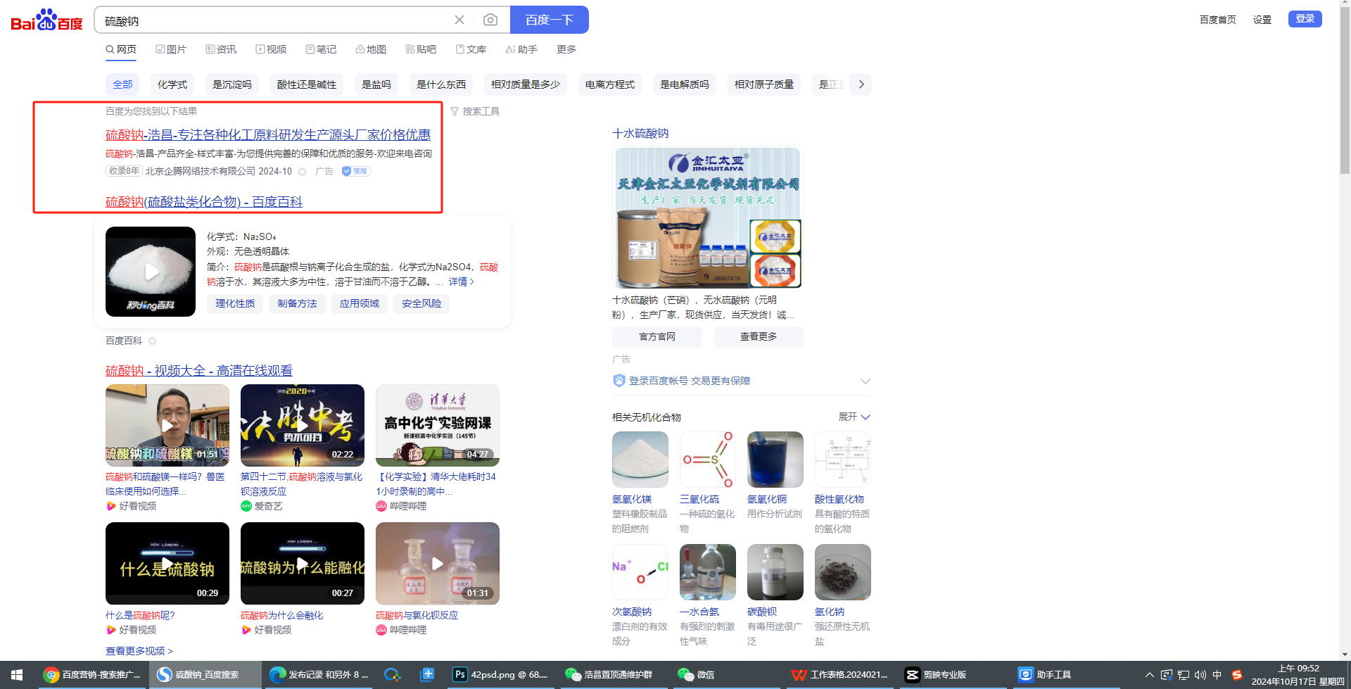Switch to the 地图 tab
This screenshot has width=1351, height=689.
(371, 49)
